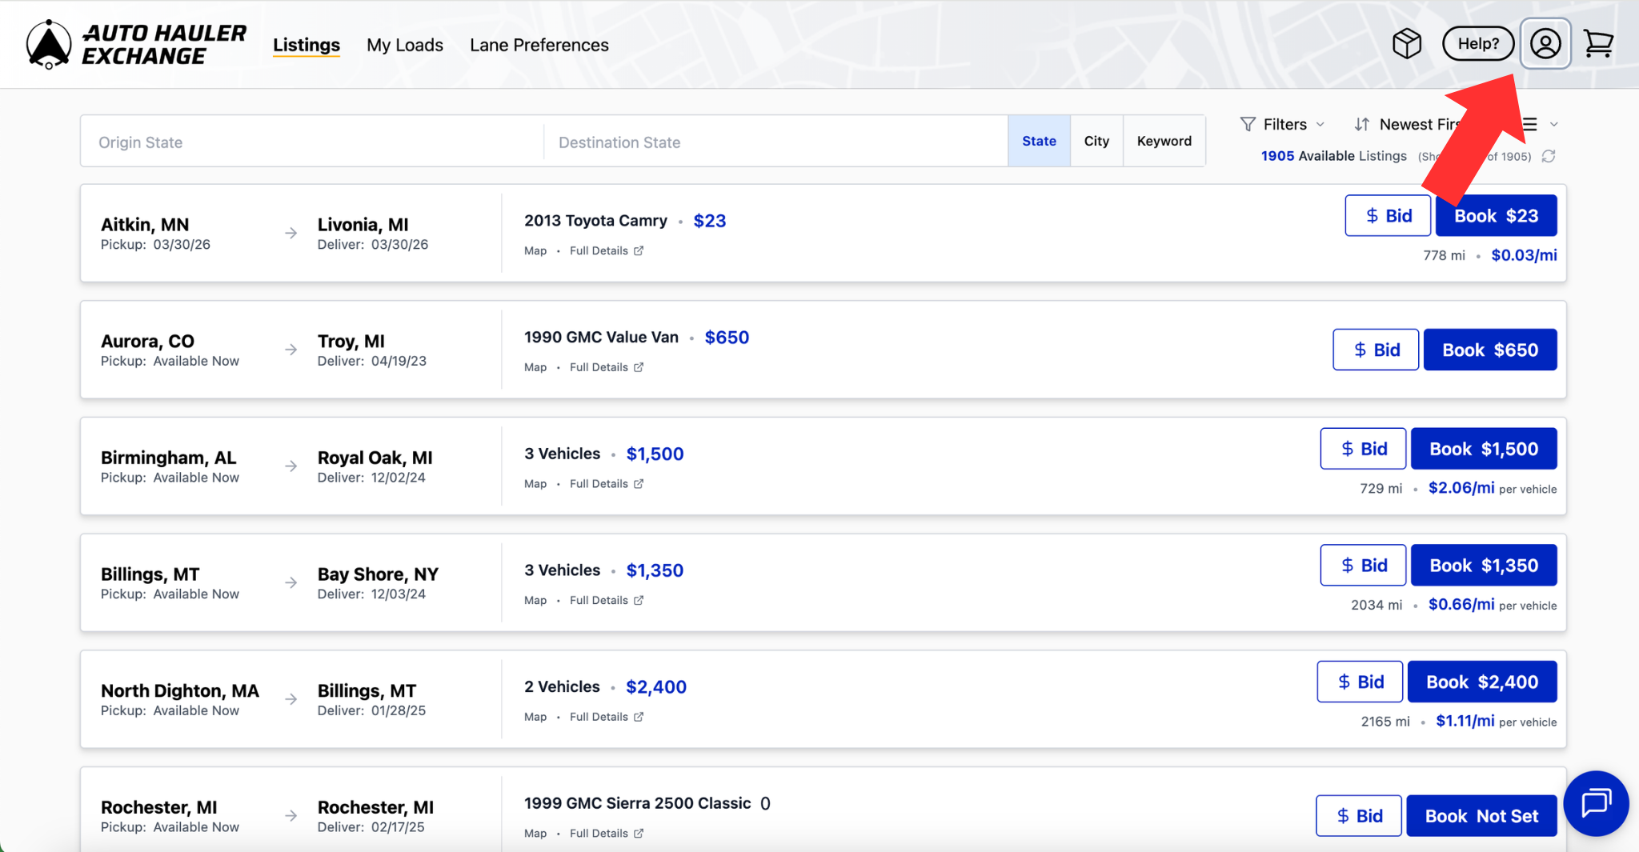The image size is (1639, 852).
Task: Open the user account profile icon
Action: 1545,44
